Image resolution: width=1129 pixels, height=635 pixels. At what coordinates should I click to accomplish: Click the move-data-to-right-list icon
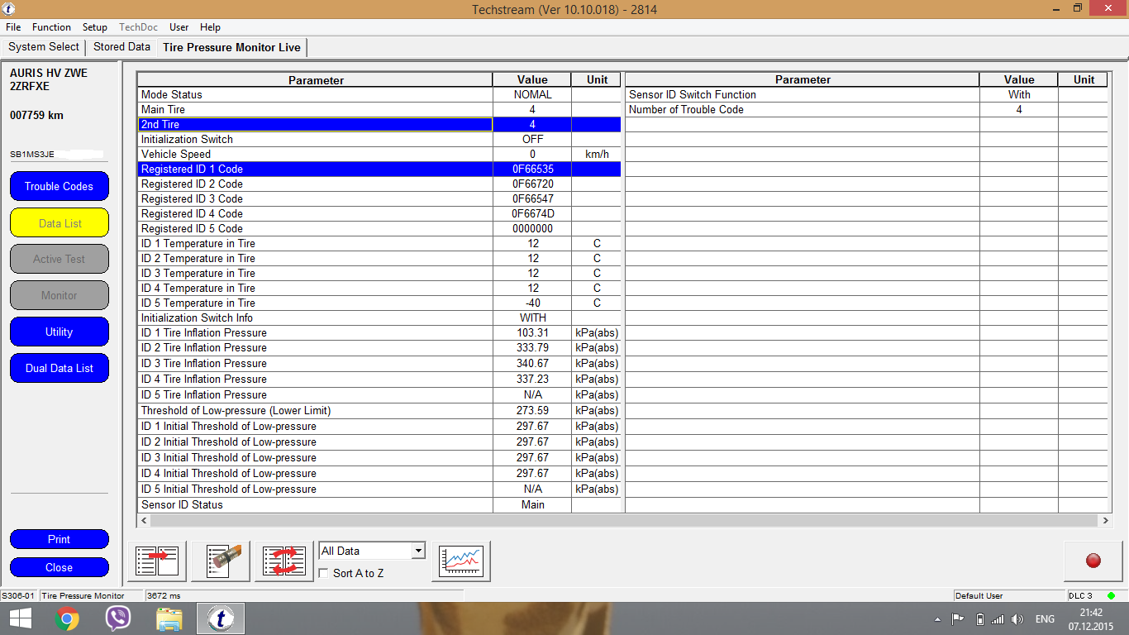pyautogui.click(x=157, y=561)
